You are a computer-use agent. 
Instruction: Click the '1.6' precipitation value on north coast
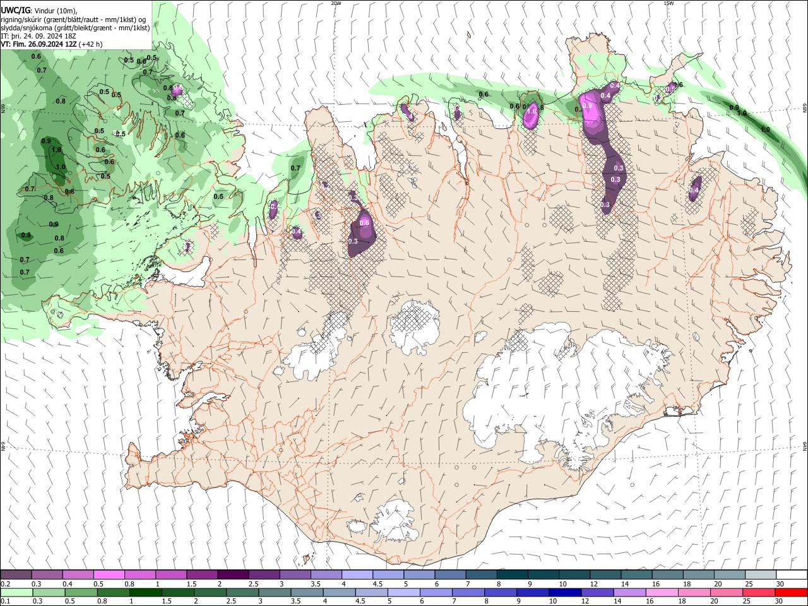coord(532,112)
